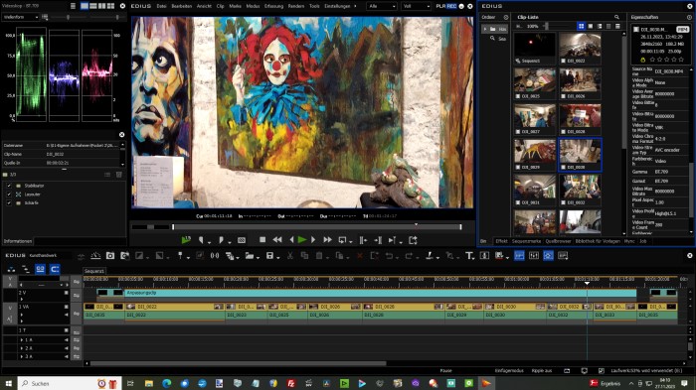Step to the next frame
The image size is (696, 390).
point(313,240)
